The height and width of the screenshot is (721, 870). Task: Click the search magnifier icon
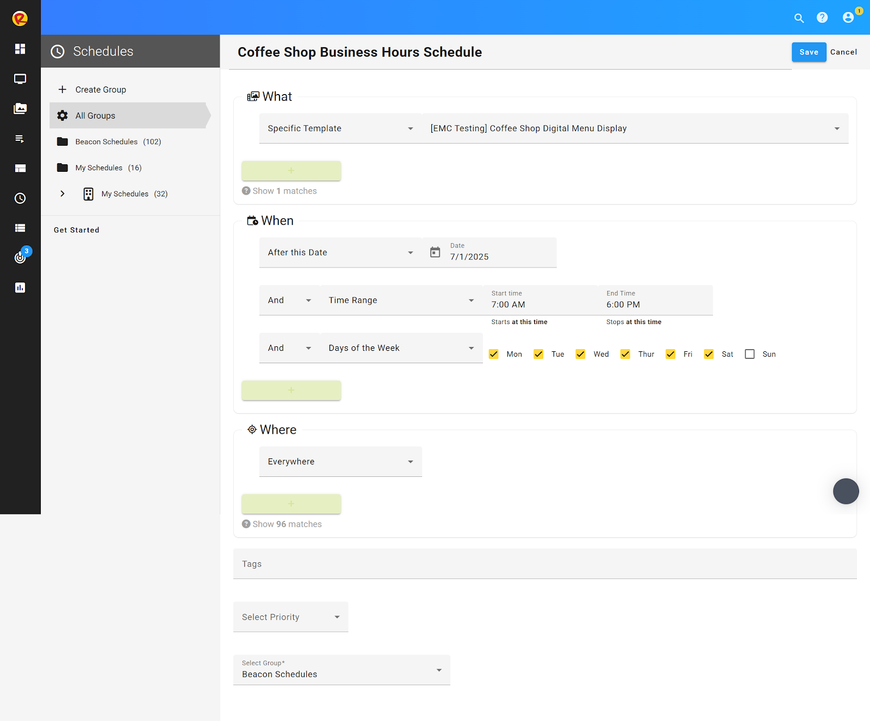[x=799, y=18]
